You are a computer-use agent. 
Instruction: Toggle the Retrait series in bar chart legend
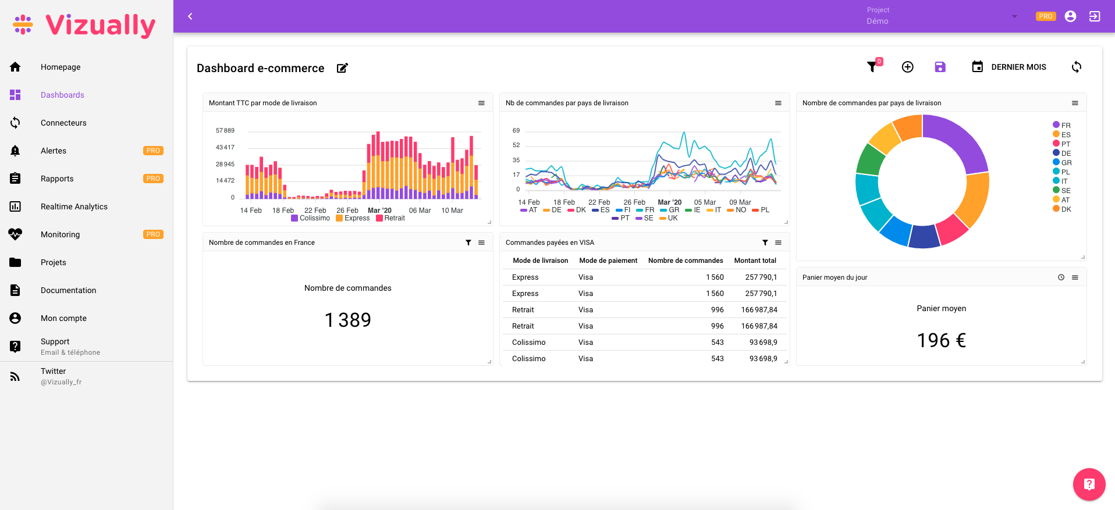point(390,218)
